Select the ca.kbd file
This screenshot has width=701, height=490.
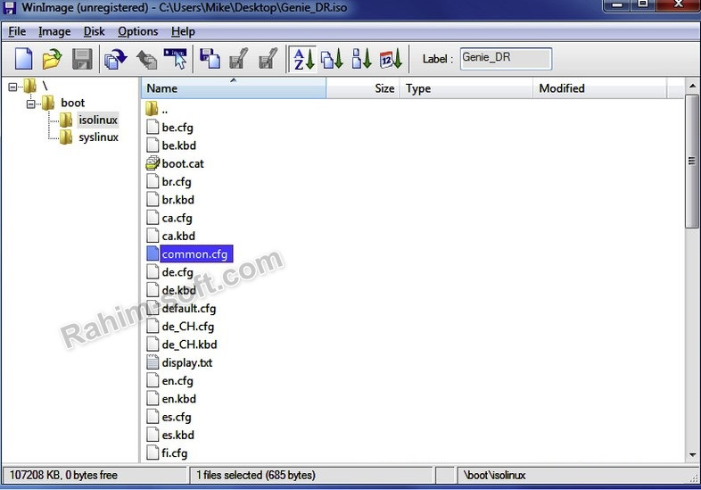tap(178, 236)
